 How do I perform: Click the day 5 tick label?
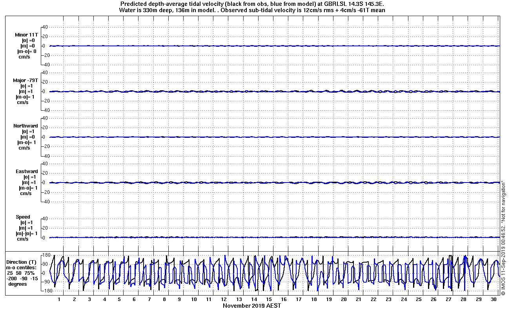coord(119,299)
